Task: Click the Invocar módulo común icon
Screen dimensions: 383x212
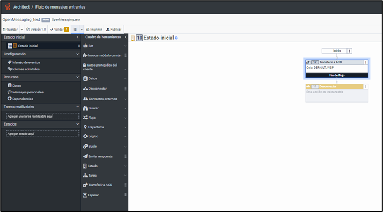Action: pos(85,55)
